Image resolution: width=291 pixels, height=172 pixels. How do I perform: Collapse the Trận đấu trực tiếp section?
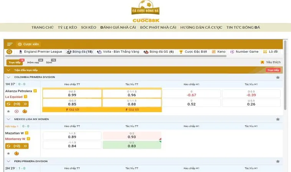[8, 70]
